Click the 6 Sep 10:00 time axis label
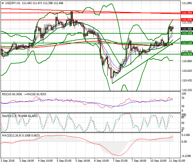This screenshot has height=164, width=193. [x=102, y=161]
